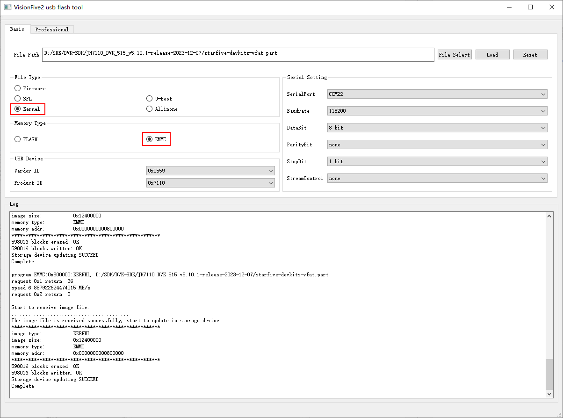Open the ParityBit dropdown
563x418 pixels.
[x=437, y=144]
